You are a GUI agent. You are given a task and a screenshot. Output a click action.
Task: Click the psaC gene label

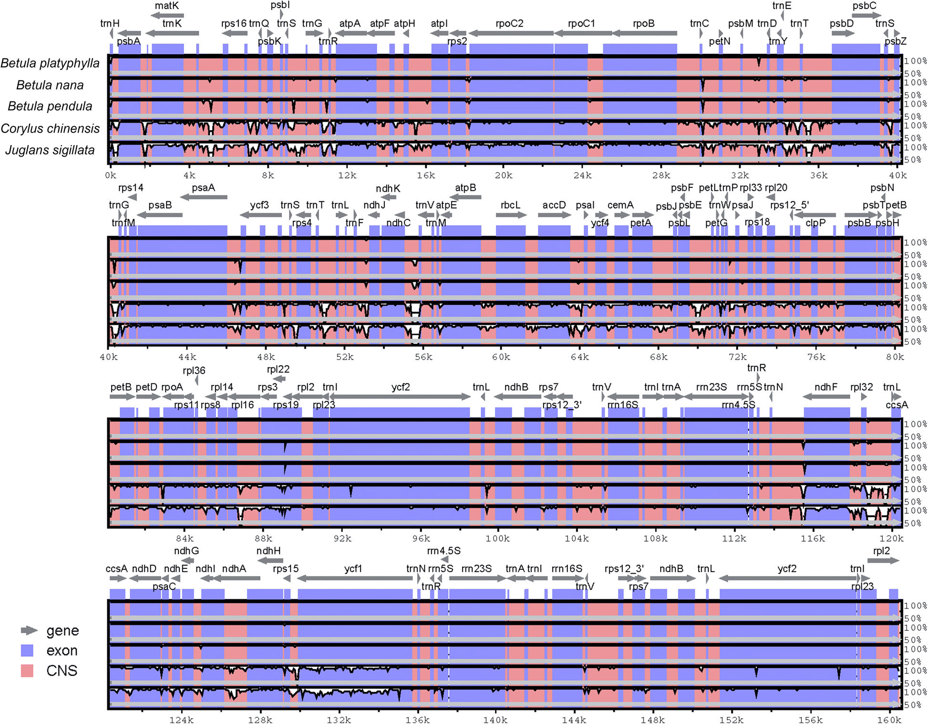[x=165, y=587]
